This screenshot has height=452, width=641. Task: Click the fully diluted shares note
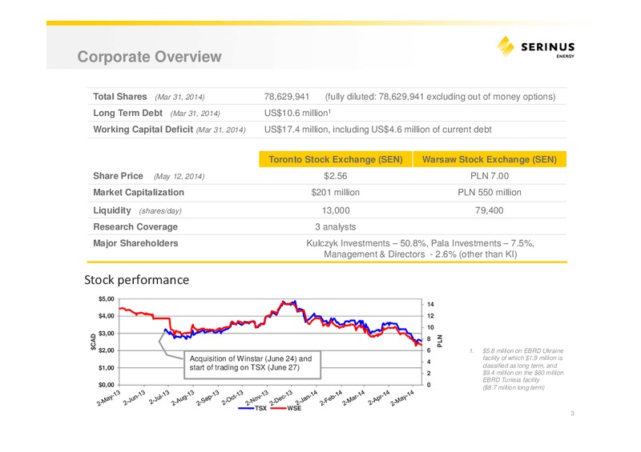tap(440, 96)
